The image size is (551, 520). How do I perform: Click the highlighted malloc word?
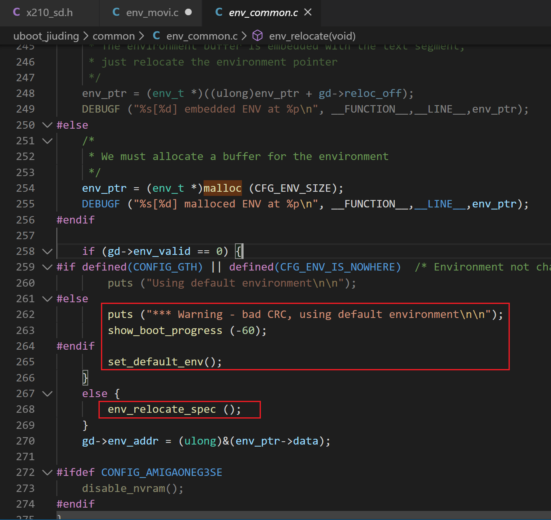tap(223, 188)
